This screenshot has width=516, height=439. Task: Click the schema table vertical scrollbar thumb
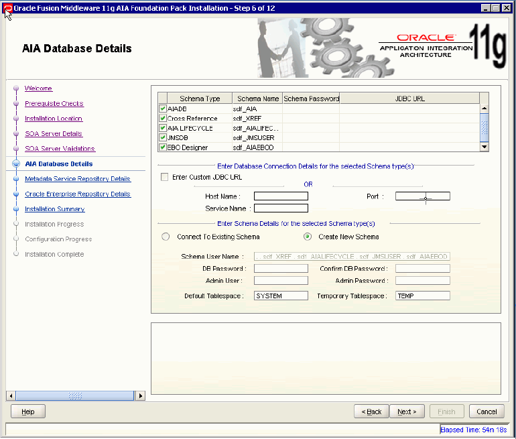[x=484, y=128]
